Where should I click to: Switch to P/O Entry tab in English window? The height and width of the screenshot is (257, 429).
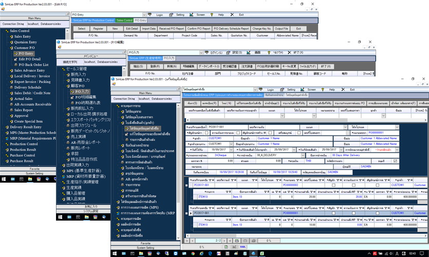click(140, 20)
